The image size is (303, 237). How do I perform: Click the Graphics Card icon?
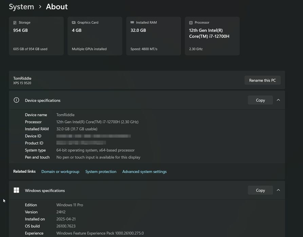click(74, 23)
